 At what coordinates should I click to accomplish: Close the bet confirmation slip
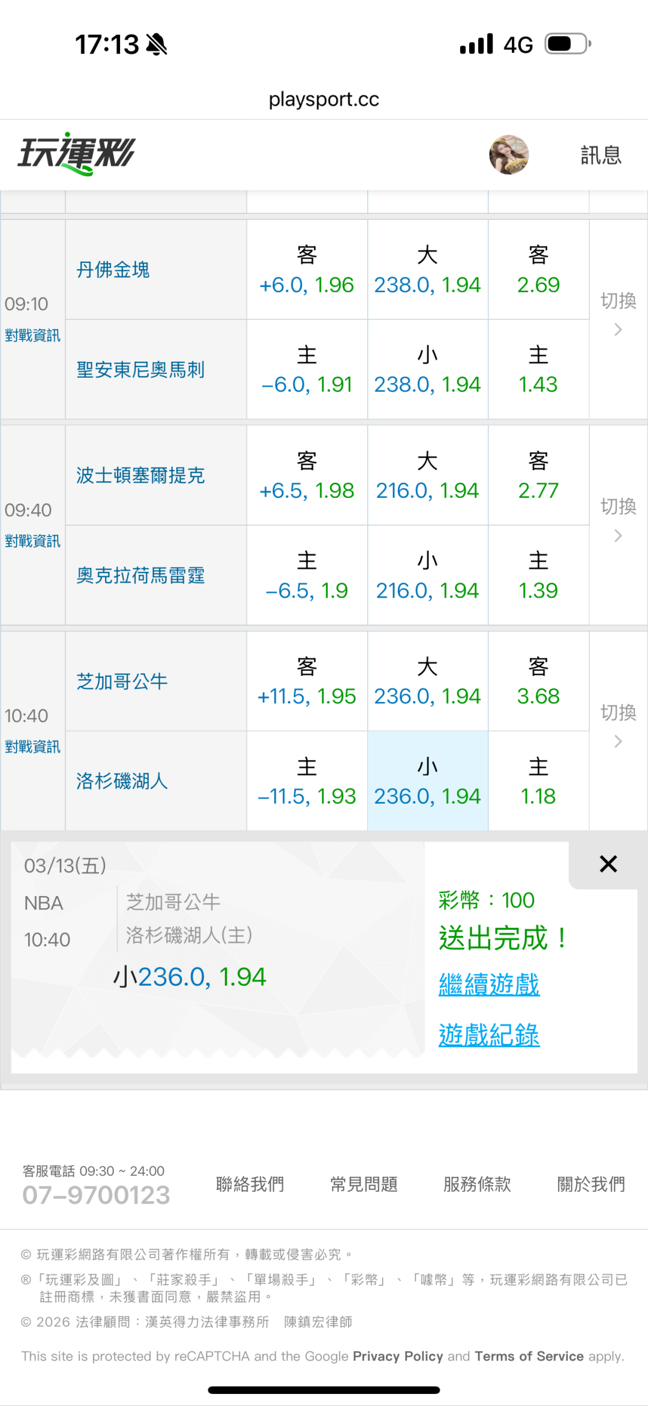[608, 864]
